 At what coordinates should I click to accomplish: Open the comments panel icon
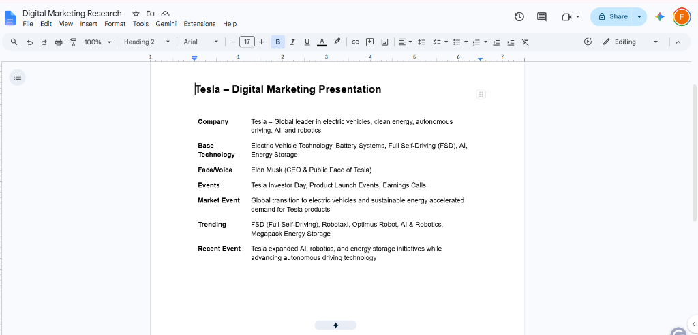[542, 17]
